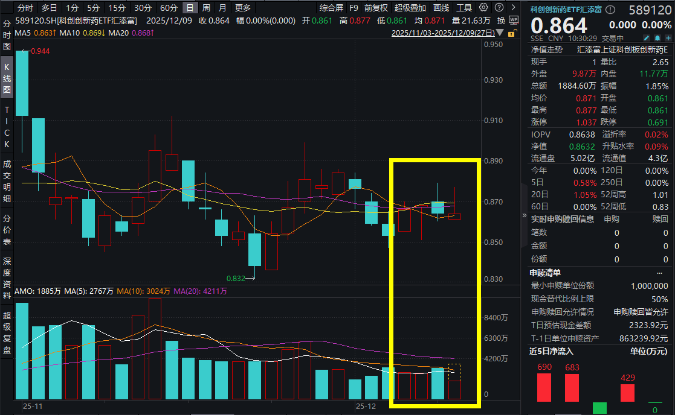Viewport: 675px width, 415px height.
Task: Open 深度资料 in the left sidebar
Action: tap(7, 279)
